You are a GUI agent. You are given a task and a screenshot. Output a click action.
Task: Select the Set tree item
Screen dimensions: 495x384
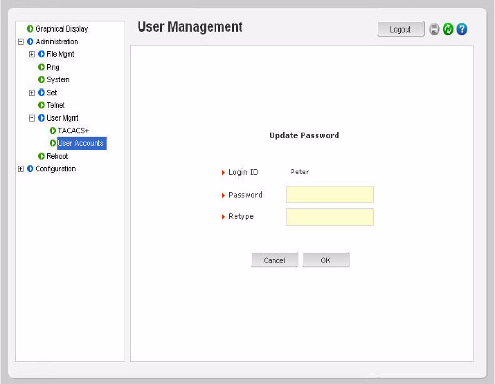coord(52,93)
